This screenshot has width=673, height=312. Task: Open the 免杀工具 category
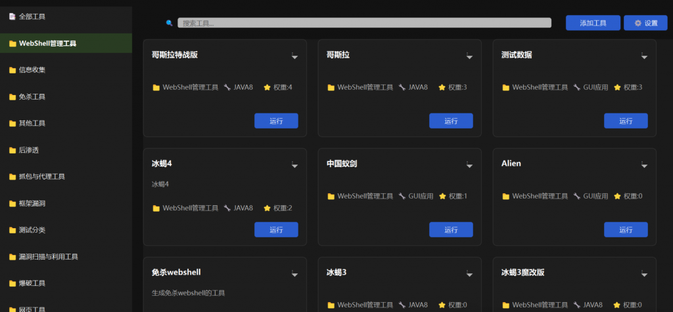tap(66, 97)
